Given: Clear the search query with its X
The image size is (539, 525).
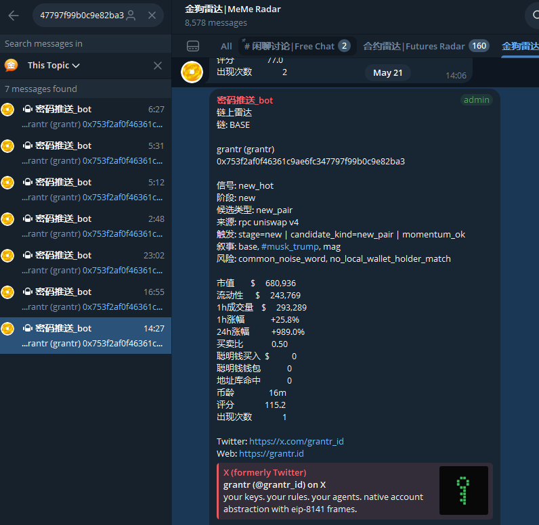Looking at the screenshot, I should coord(152,16).
